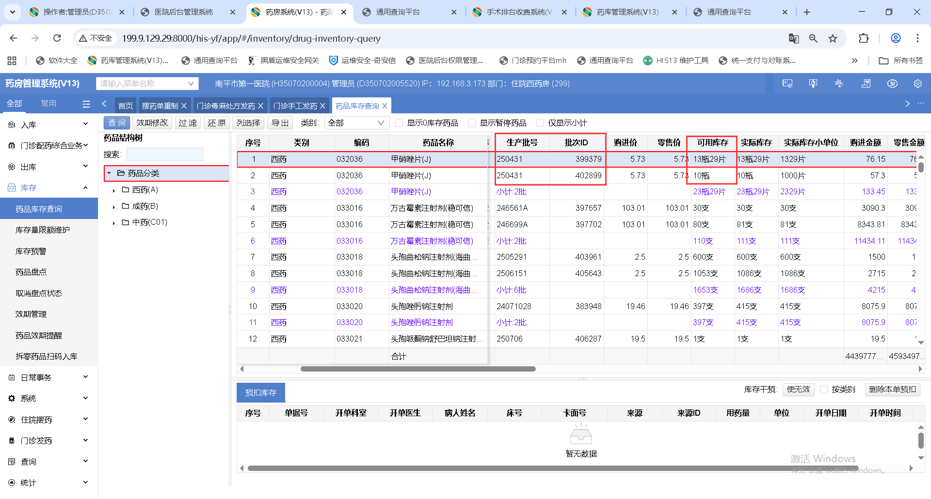931x499 pixels.
Task: Click the 查询 button
Action: pos(117,123)
